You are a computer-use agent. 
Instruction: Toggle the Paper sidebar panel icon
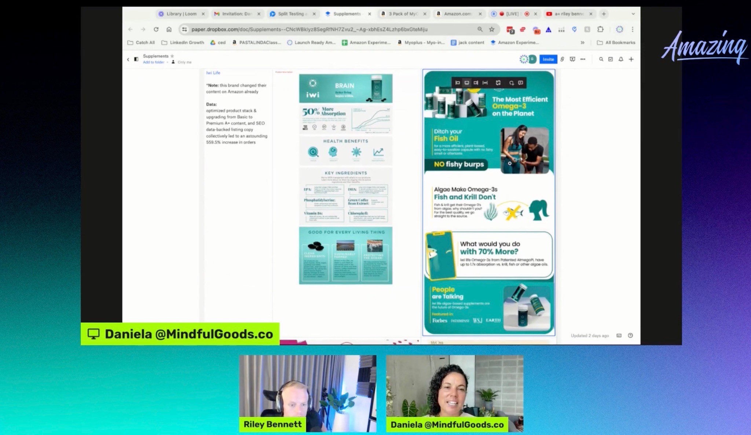pos(136,59)
